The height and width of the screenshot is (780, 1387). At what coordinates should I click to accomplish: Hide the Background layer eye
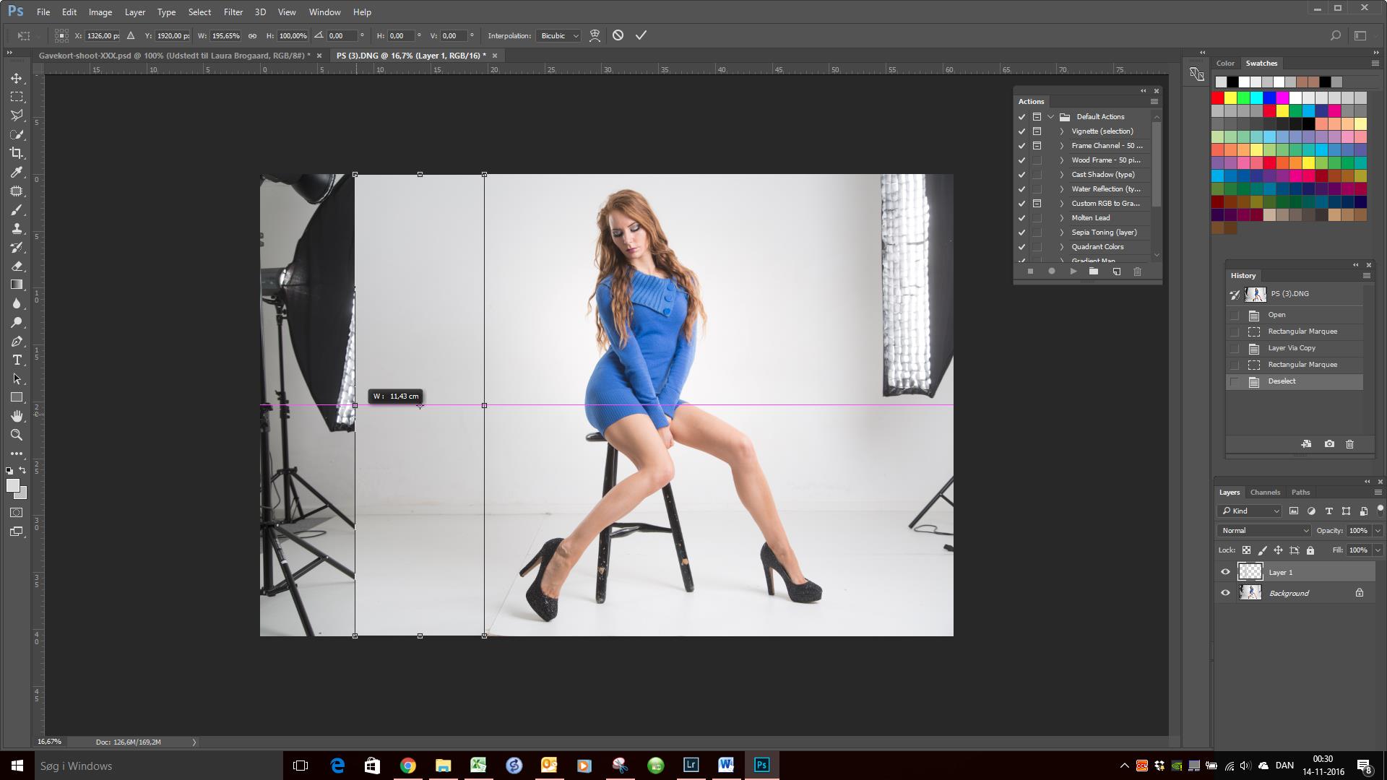coord(1225,593)
